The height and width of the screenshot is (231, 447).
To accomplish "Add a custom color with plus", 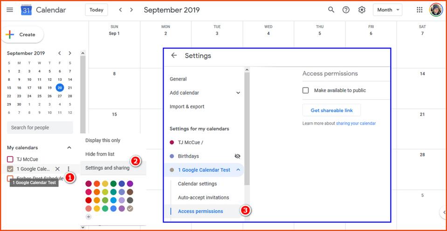I will point(89,217).
